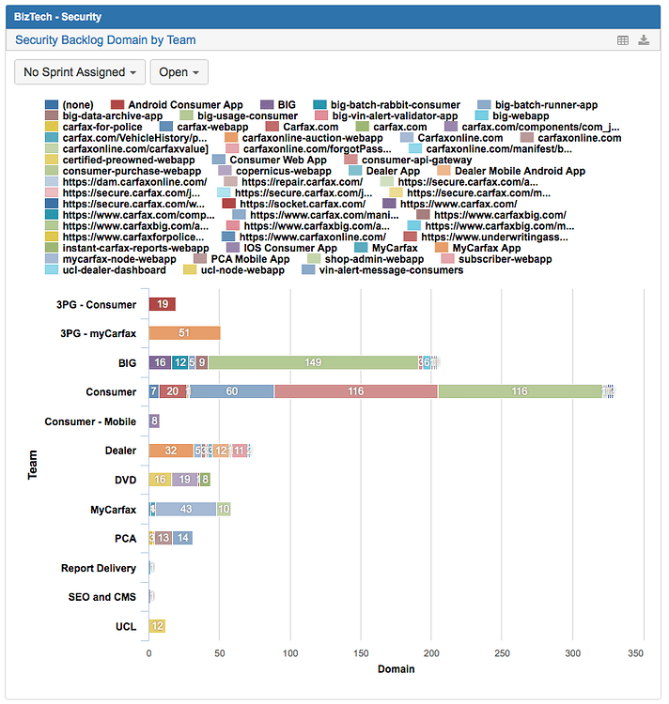Click the 149 segment in BIG bar
Image resolution: width=669 pixels, height=704 pixels.
pyautogui.click(x=314, y=362)
